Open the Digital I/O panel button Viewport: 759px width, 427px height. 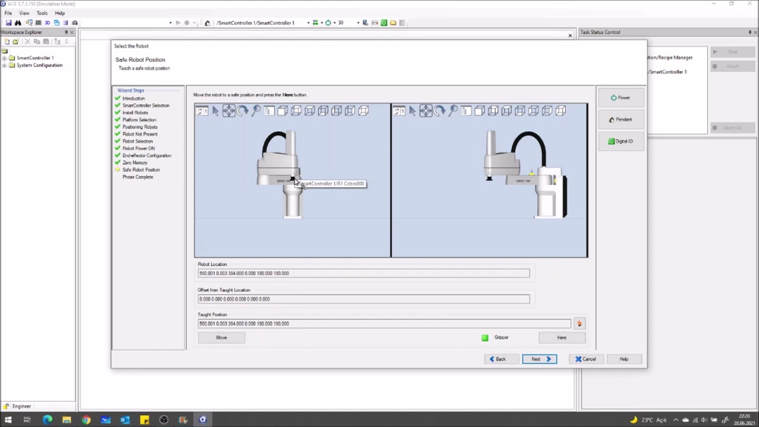(x=620, y=141)
